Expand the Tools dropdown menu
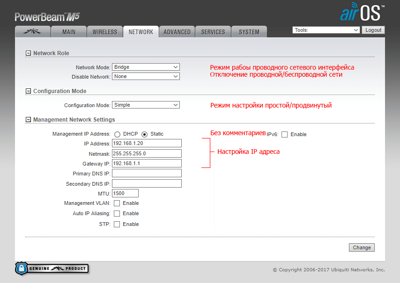Image resolution: width=400 pixels, height=283 pixels. point(326,30)
